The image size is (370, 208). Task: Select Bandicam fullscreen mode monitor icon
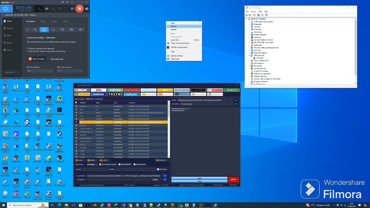[44, 29]
